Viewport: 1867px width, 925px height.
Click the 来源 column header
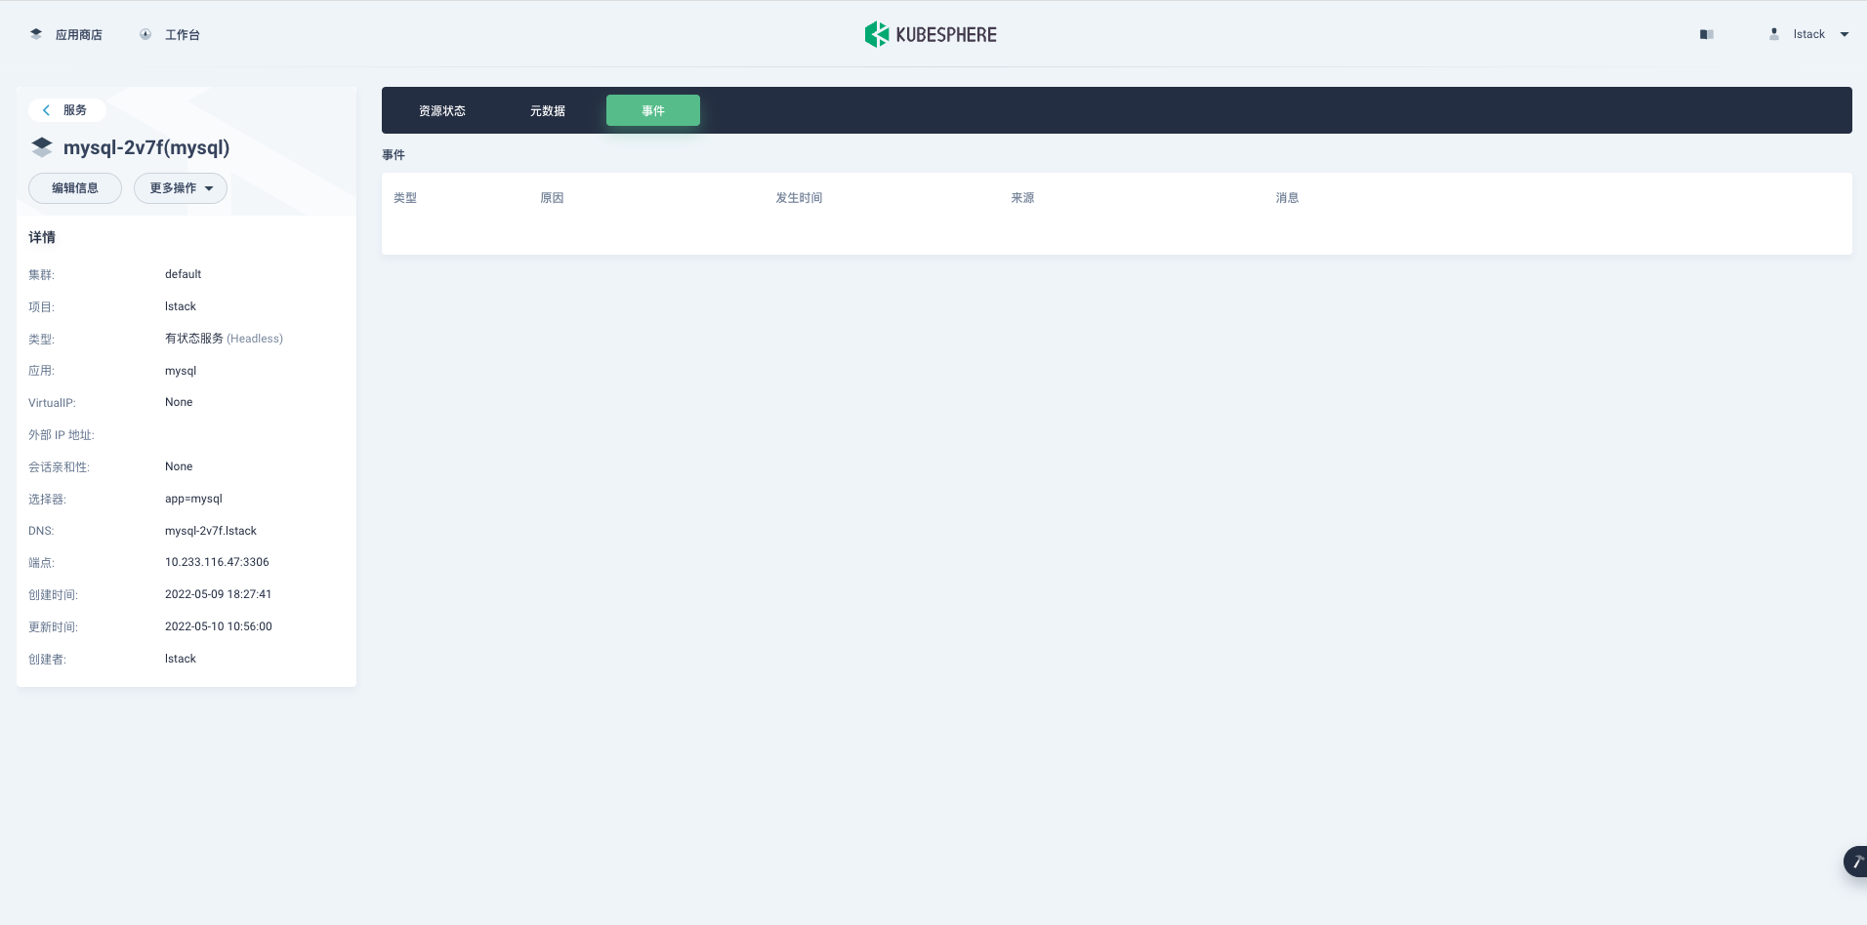(x=1022, y=198)
